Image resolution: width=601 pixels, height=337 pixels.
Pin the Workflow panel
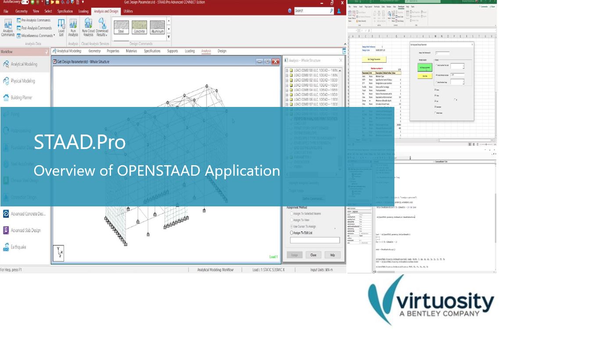(x=47, y=52)
